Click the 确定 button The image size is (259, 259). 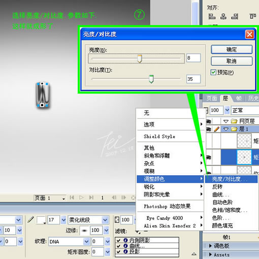[232, 50]
